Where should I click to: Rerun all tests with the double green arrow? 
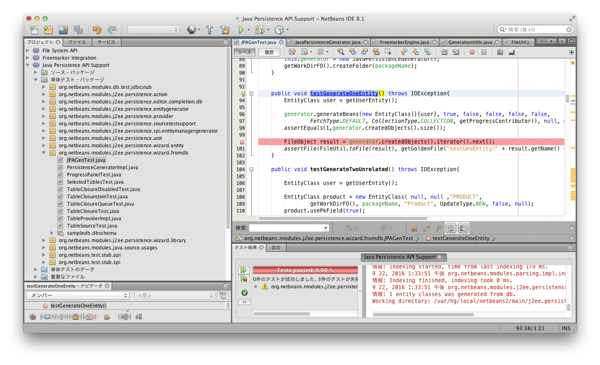click(x=244, y=270)
